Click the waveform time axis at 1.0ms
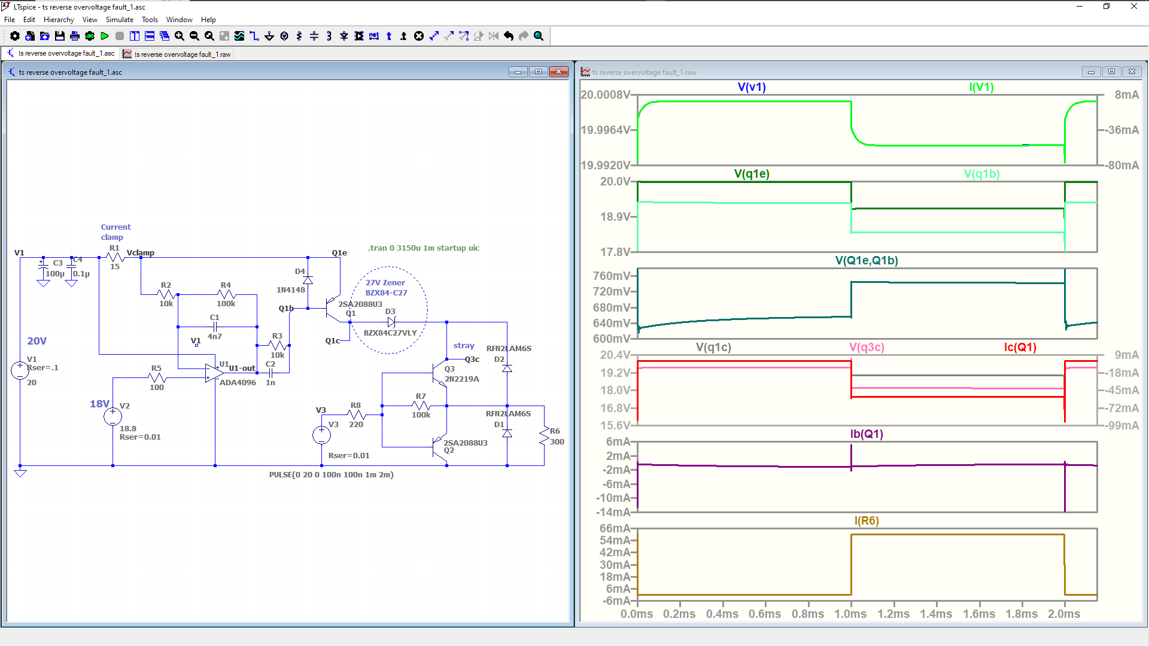Viewport: 1149px width, 646px height. tap(850, 614)
